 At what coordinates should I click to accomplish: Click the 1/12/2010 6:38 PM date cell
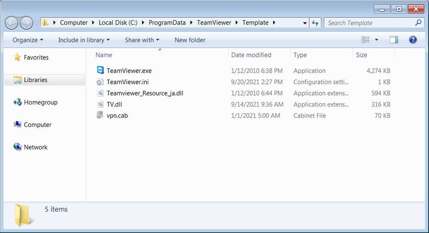(257, 71)
